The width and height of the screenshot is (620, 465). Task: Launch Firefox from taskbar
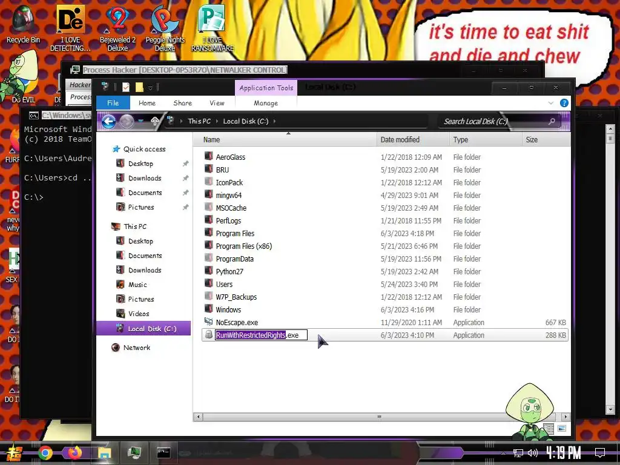pos(74,452)
